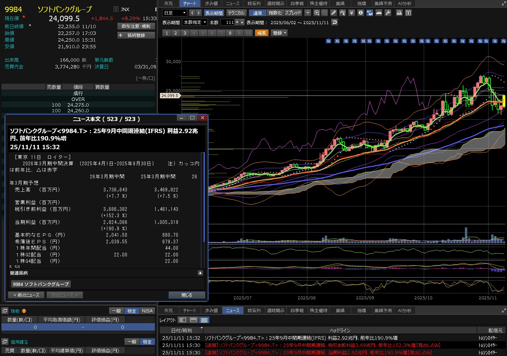Open the chart information icon

(361, 13)
